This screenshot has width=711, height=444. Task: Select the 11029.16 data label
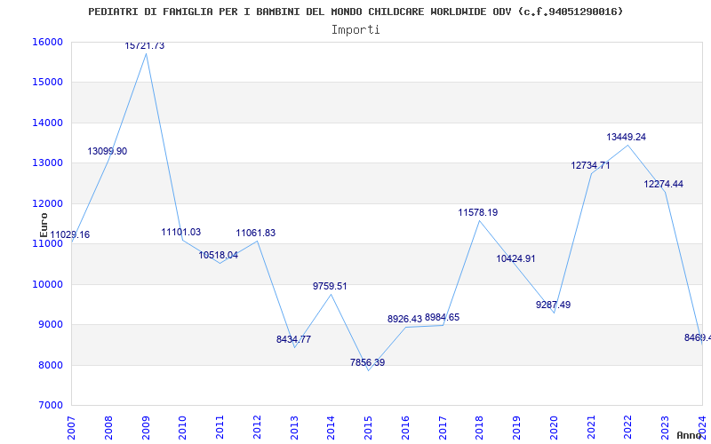70,234
